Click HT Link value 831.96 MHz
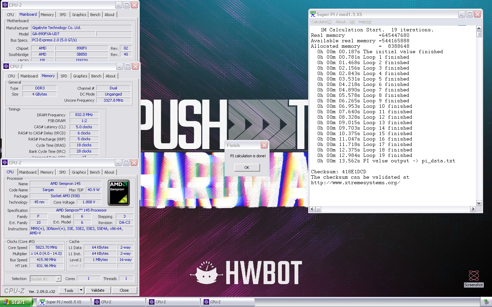Screen dimensions: 492x307 46,266
